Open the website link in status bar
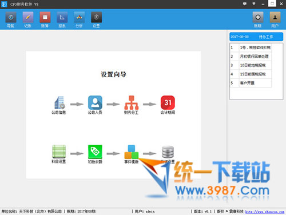The image size is (286, 215). click(x=265, y=212)
